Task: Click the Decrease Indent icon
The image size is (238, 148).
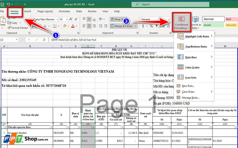Action: (x=101, y=26)
